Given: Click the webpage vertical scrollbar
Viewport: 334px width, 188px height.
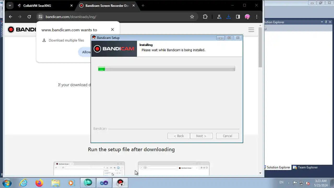Looking at the screenshot, I should 260,47.
